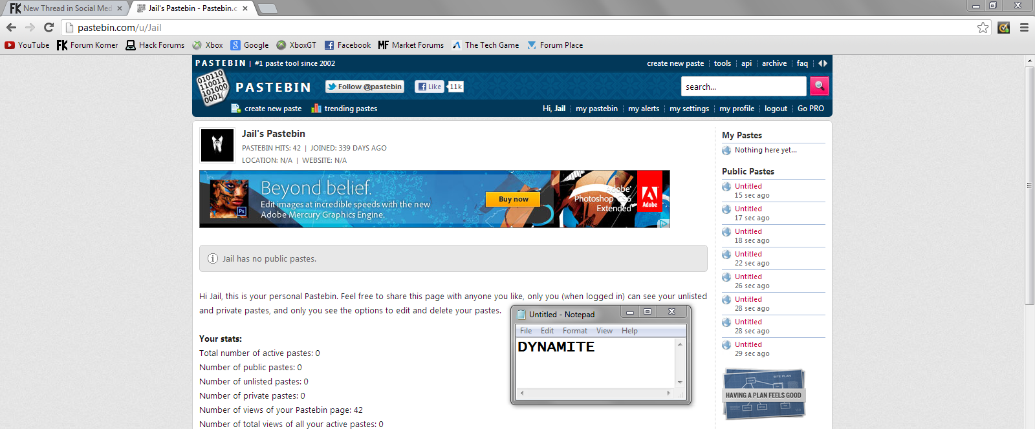Open the Xbox bookmark
1035x429 pixels.
click(208, 45)
